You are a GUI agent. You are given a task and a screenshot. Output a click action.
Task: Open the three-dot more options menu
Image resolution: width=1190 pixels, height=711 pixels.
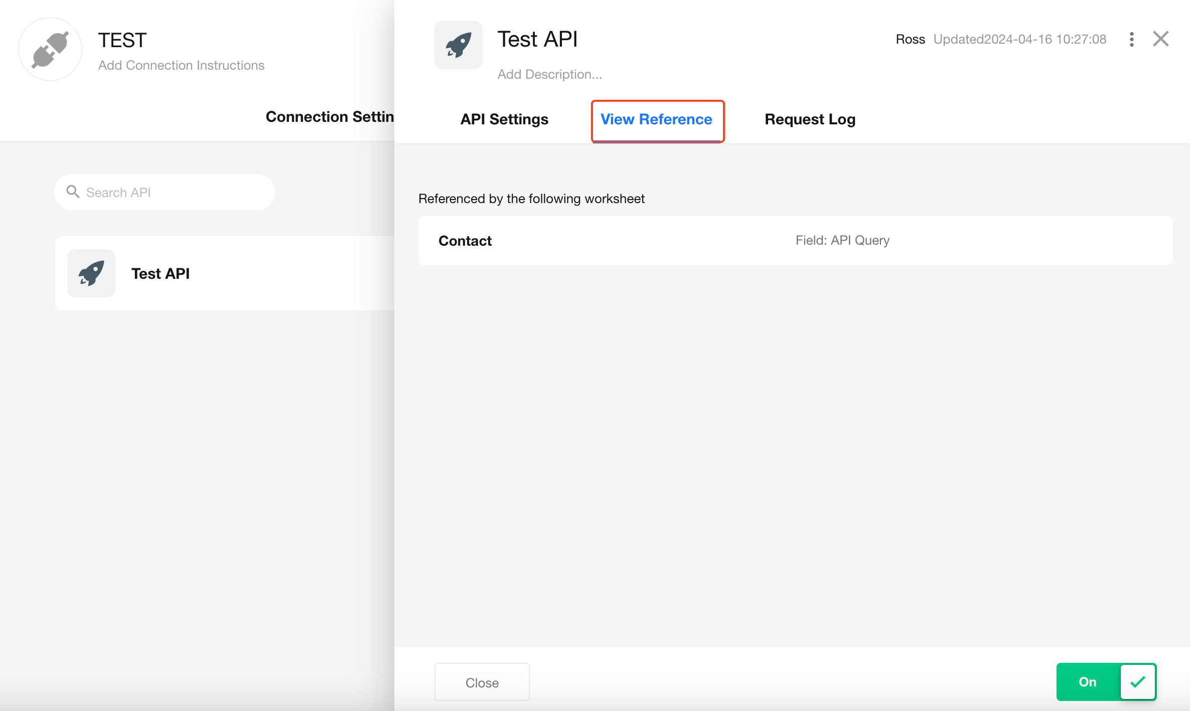[x=1131, y=39]
